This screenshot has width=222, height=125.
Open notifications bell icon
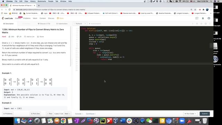[x=203, y=18]
